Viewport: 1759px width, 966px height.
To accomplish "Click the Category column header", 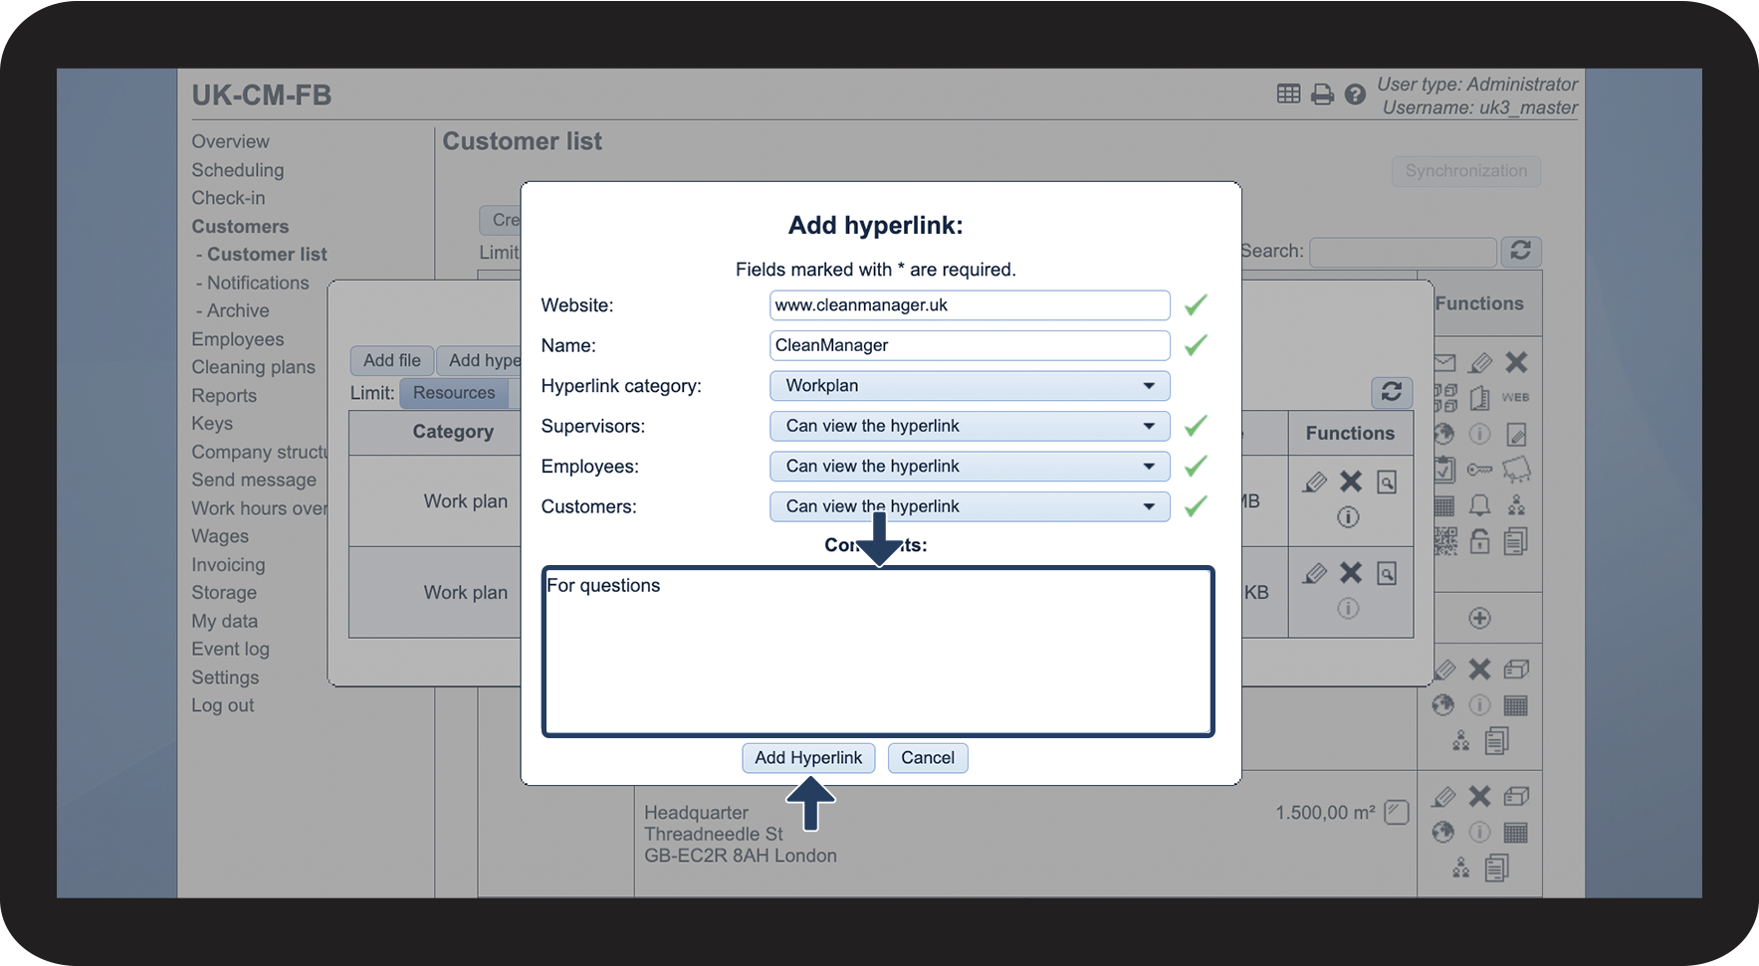I will coord(453,432).
